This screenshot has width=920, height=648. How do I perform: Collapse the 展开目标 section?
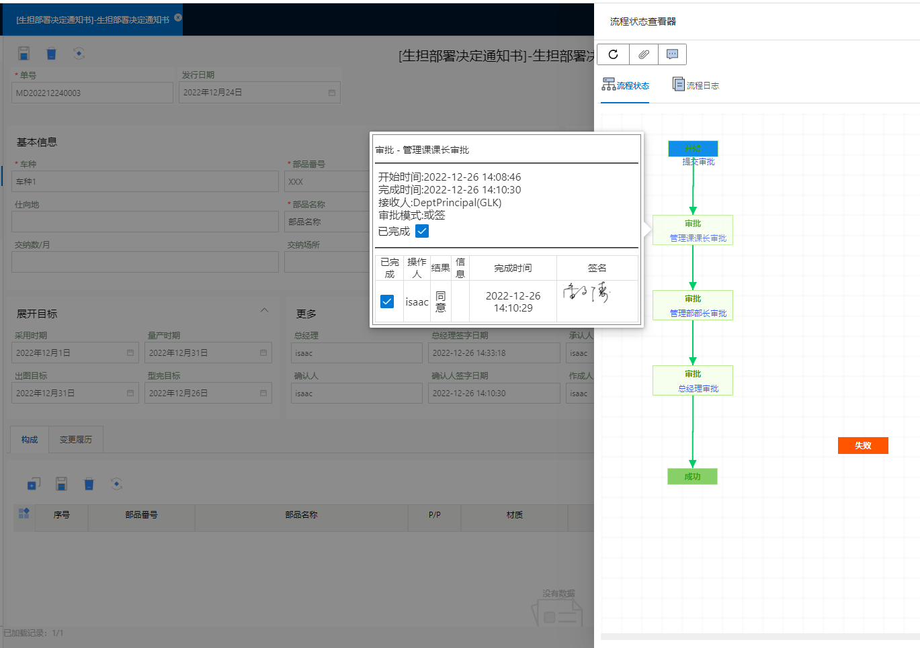(x=264, y=310)
